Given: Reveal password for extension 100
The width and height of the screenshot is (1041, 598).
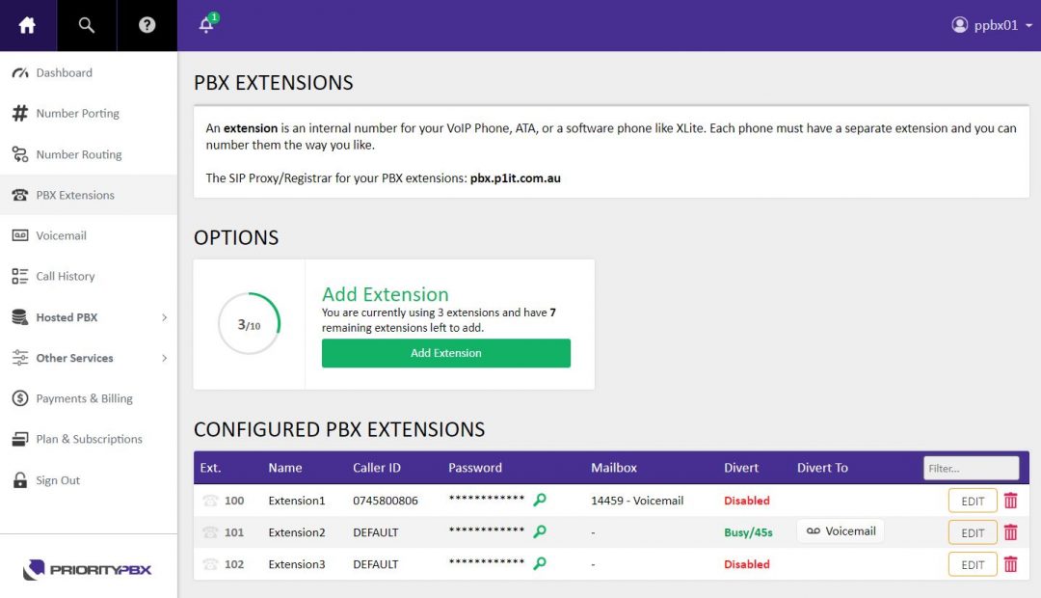Looking at the screenshot, I should click(x=540, y=500).
